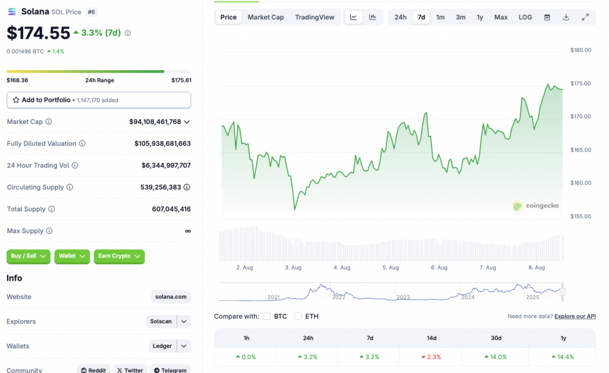Select the 1y time range
609x373 pixels.
480,17
